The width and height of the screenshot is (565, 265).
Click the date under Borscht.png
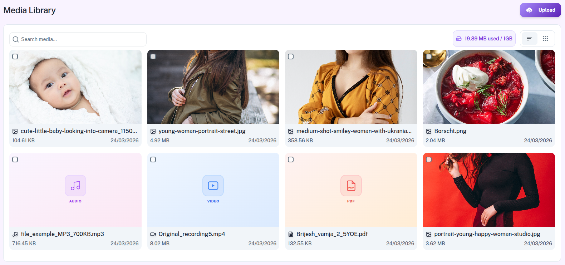538,141
